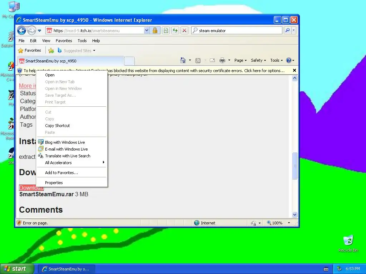
Task: Click SmartSteamEmu.rar file name text
Action: [x=46, y=194]
